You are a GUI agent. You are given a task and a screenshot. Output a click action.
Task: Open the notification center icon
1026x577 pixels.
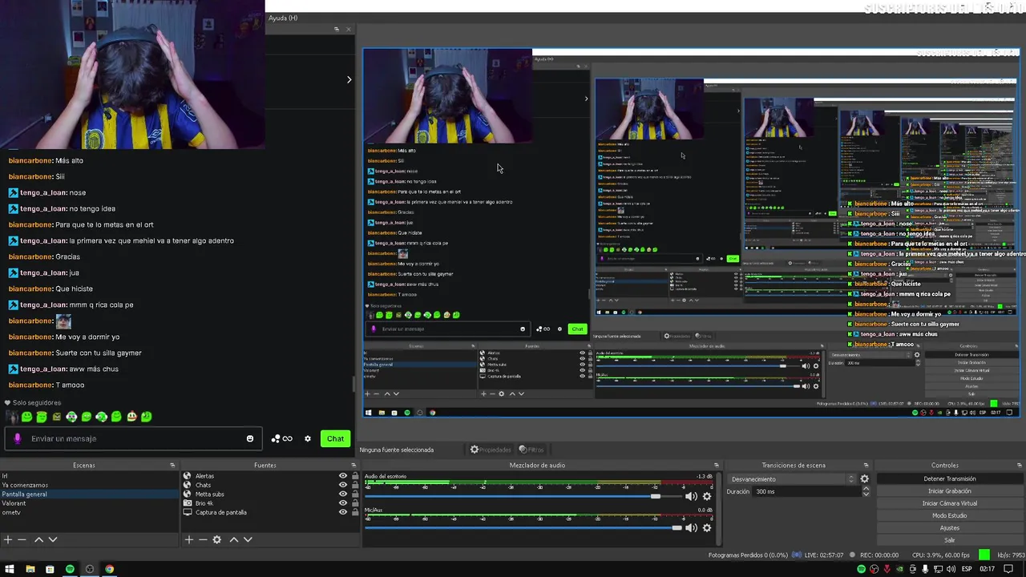click(1009, 569)
